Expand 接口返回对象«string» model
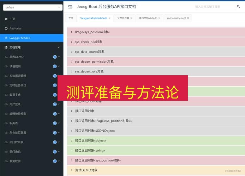Image resolution: width=245 pixels, height=176 pixels. pos(156,151)
